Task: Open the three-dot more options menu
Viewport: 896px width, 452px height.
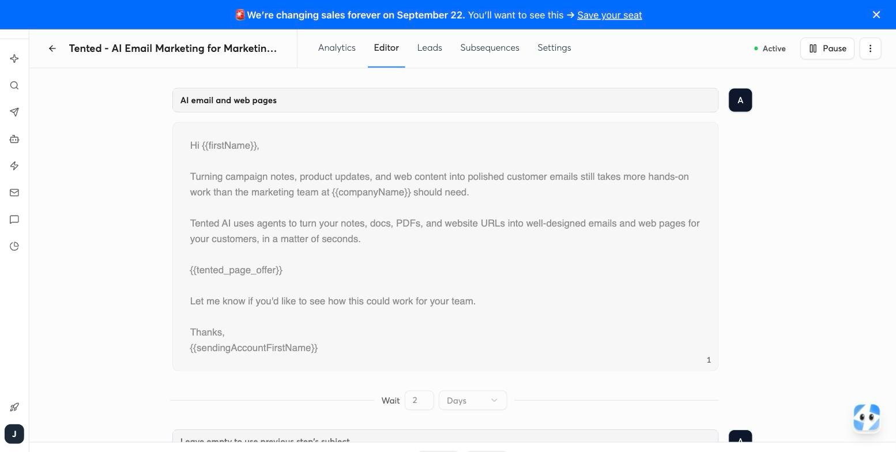Action: (x=870, y=48)
